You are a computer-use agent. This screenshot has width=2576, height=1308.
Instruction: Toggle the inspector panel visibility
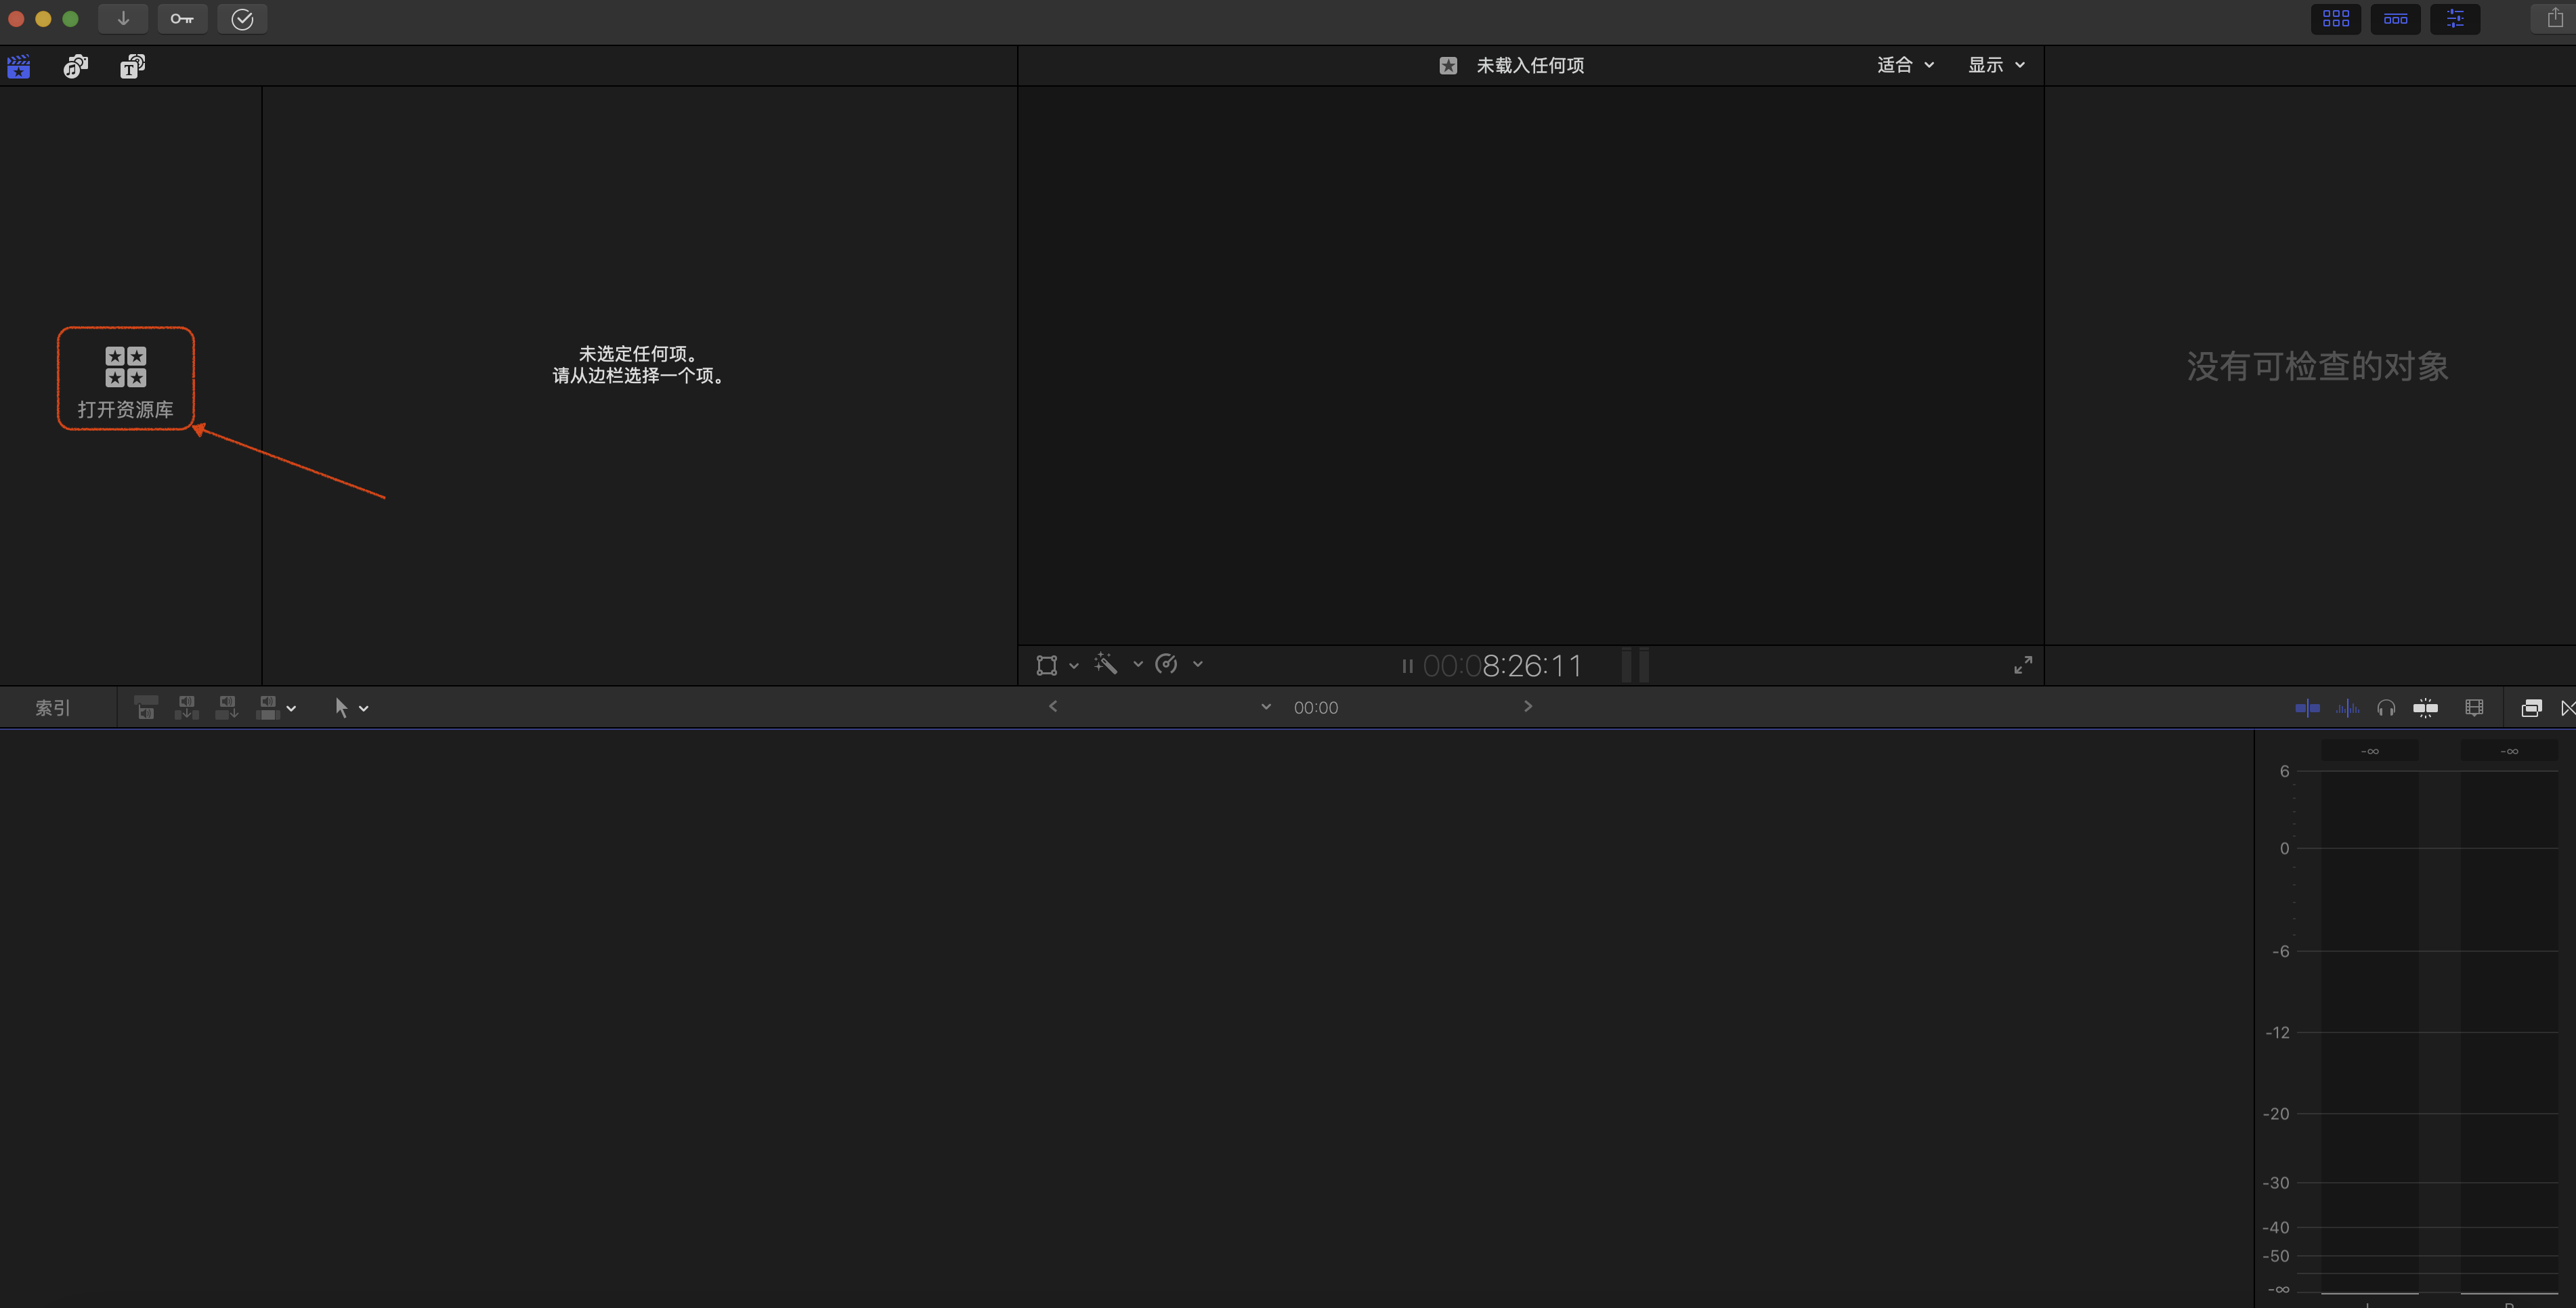[2455, 19]
